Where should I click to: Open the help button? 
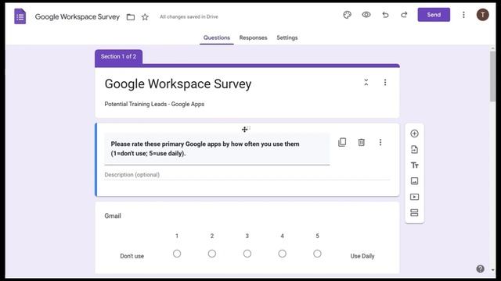click(x=480, y=269)
